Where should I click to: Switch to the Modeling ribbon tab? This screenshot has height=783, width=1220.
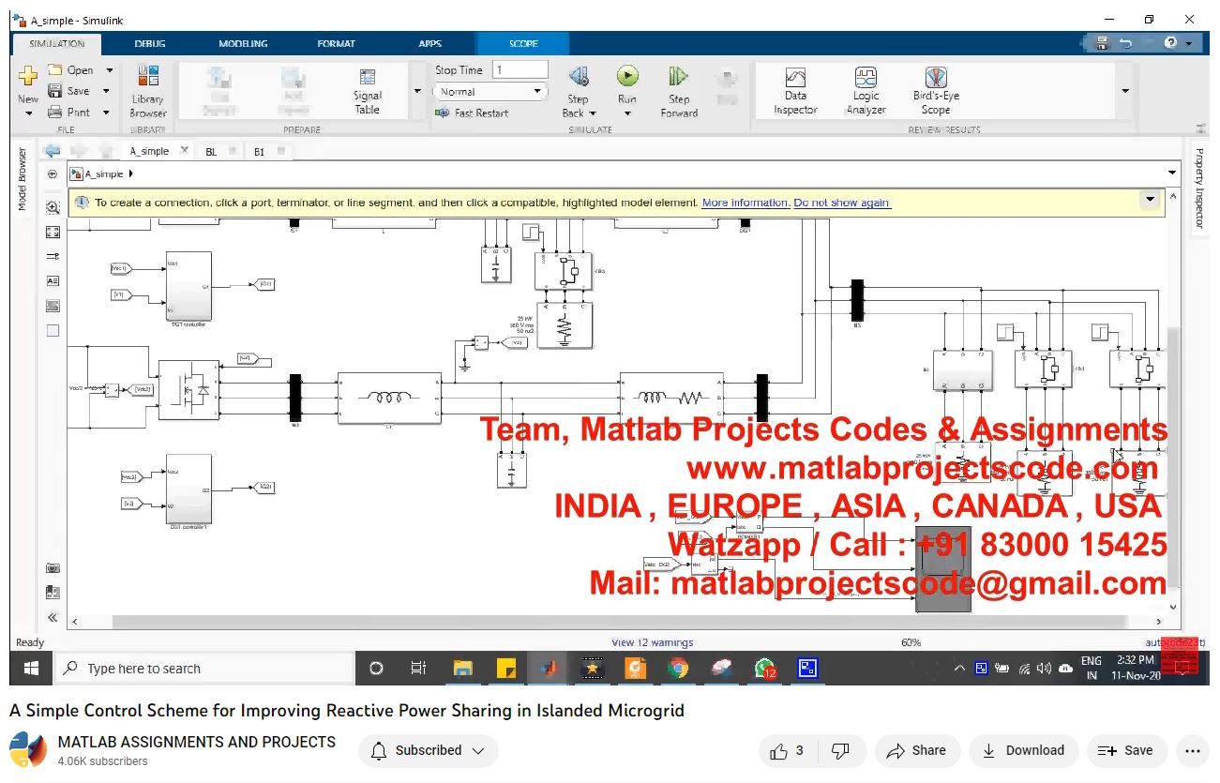[243, 44]
